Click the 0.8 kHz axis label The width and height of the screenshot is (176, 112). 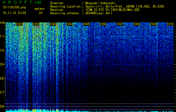[3, 78]
